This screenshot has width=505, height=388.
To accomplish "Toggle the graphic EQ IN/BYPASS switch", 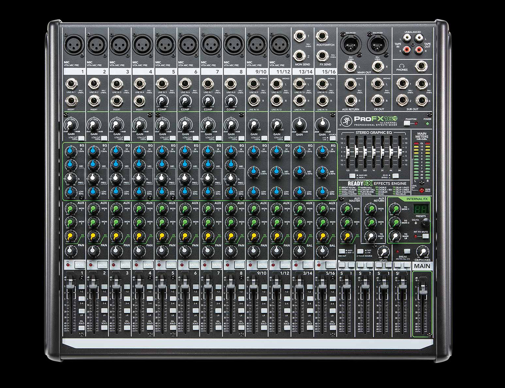I will [x=396, y=176].
